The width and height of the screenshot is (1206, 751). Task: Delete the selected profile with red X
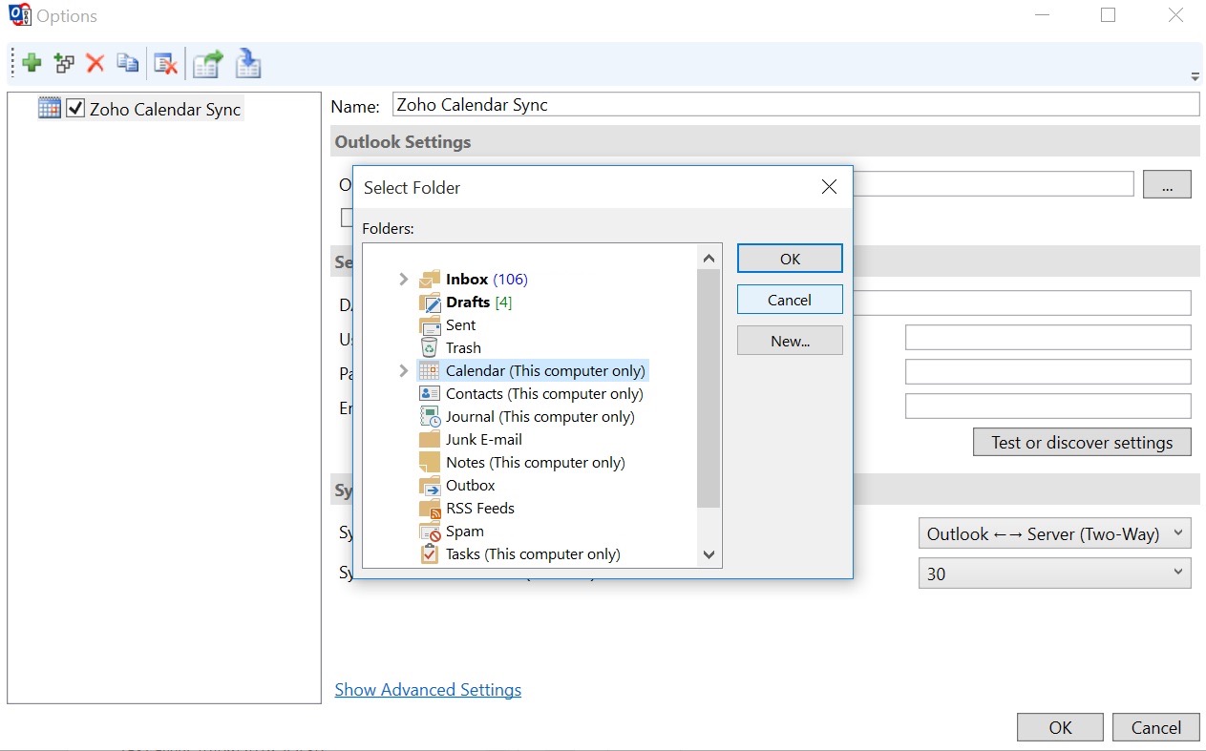(95, 64)
